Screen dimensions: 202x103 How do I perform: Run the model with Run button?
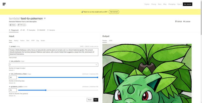click(x=96, y=100)
